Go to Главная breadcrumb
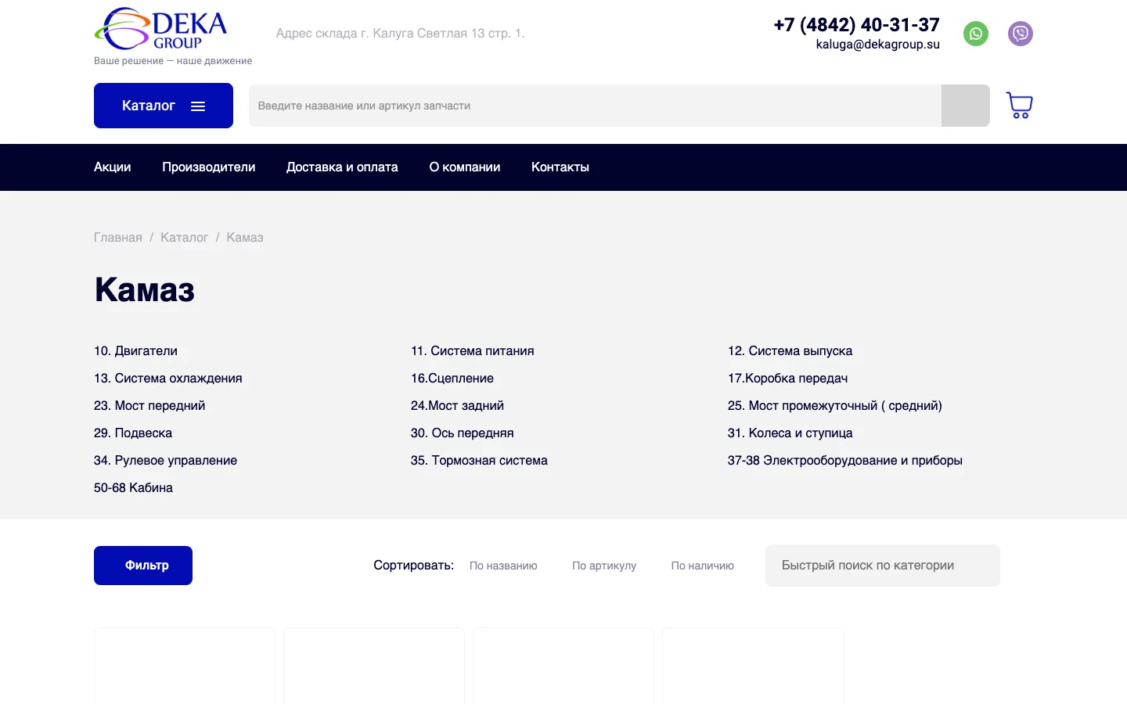The height and width of the screenshot is (704, 1127). pyautogui.click(x=118, y=238)
